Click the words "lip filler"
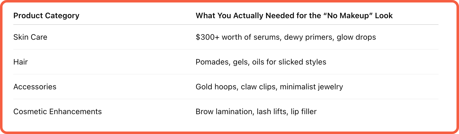This screenshot has width=459, height=134. pos(303,112)
